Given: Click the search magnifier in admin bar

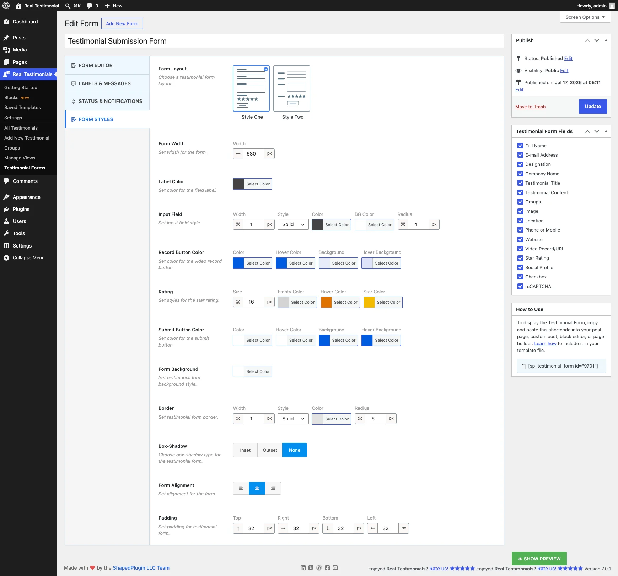Looking at the screenshot, I should click(x=68, y=6).
